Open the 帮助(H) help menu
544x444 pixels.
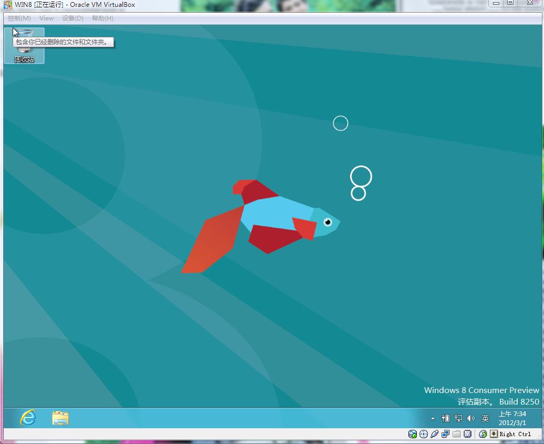click(102, 18)
